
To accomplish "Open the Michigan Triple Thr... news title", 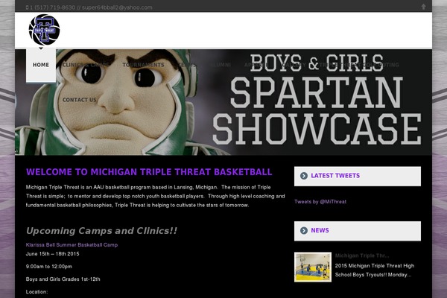I will [362, 256].
